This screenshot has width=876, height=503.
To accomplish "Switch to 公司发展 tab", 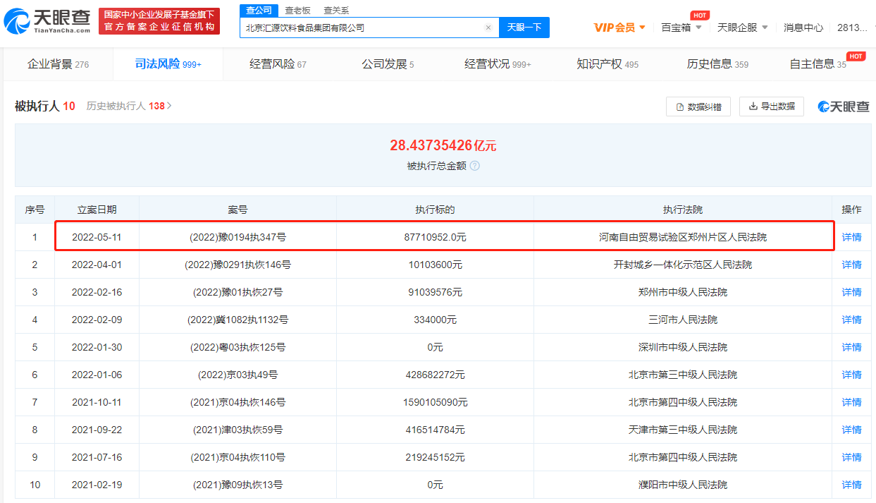I will tap(388, 64).
